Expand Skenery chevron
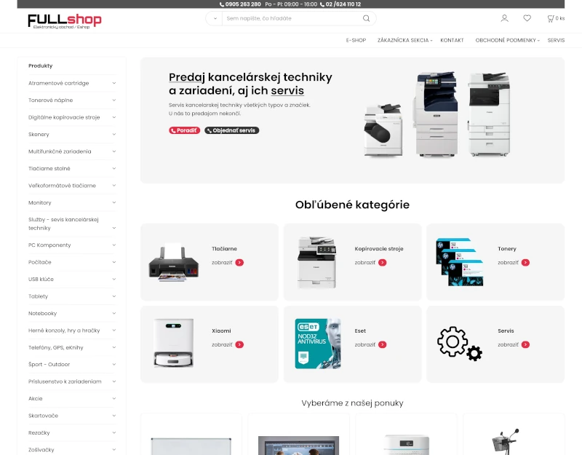 pos(114,135)
